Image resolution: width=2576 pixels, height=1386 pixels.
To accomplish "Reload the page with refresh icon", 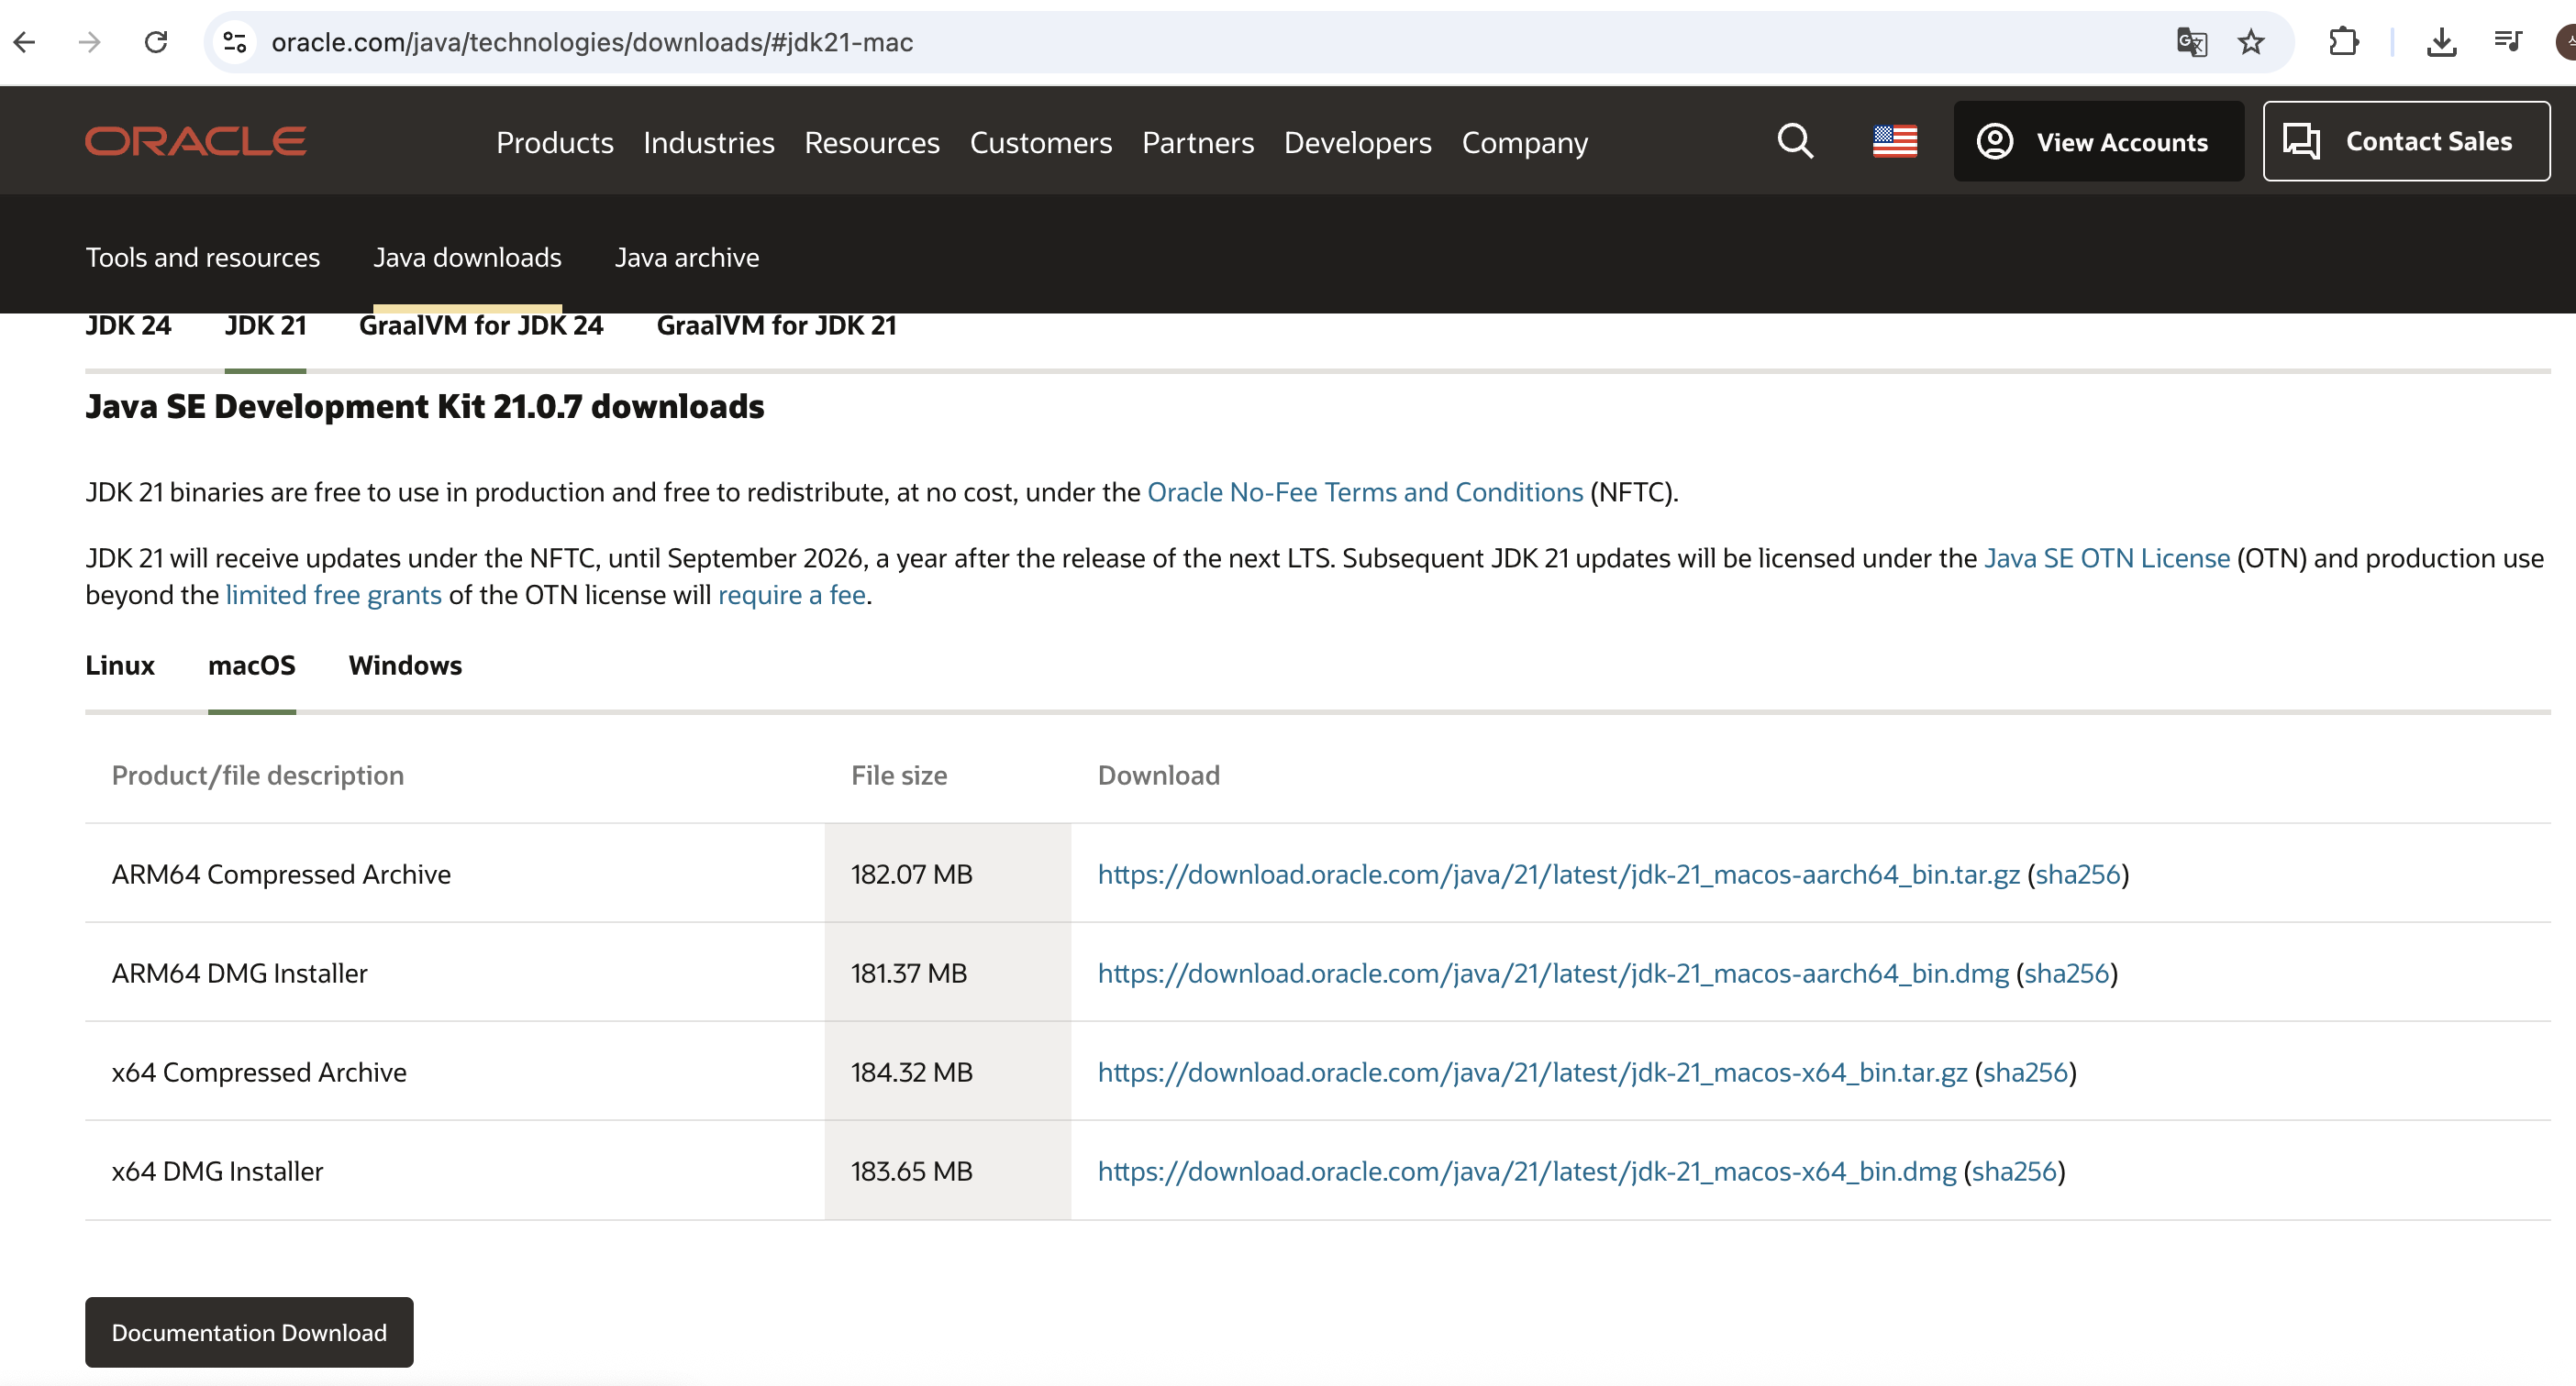I will 156,42.
